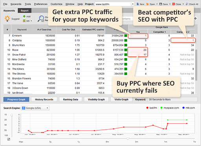Click the Google icon in Search Engine selector

click(24, 108)
